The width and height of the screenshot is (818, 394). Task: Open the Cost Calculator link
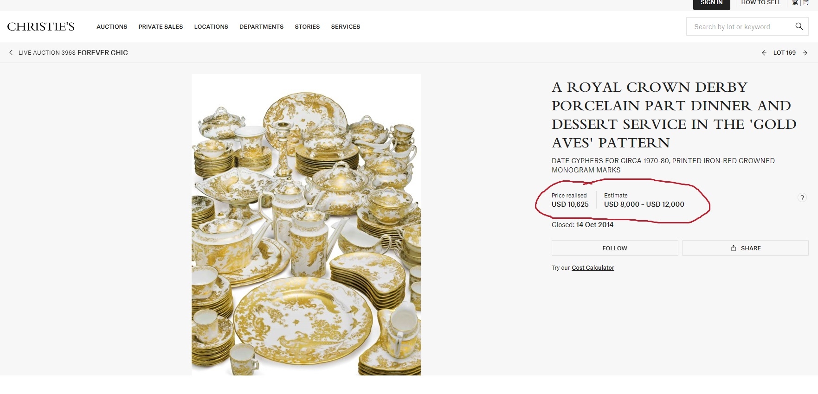(x=593, y=268)
